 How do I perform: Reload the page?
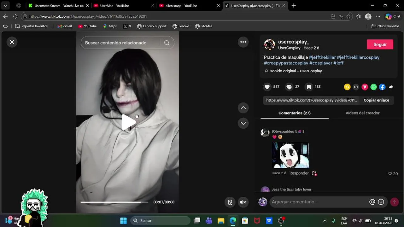pos(15,16)
